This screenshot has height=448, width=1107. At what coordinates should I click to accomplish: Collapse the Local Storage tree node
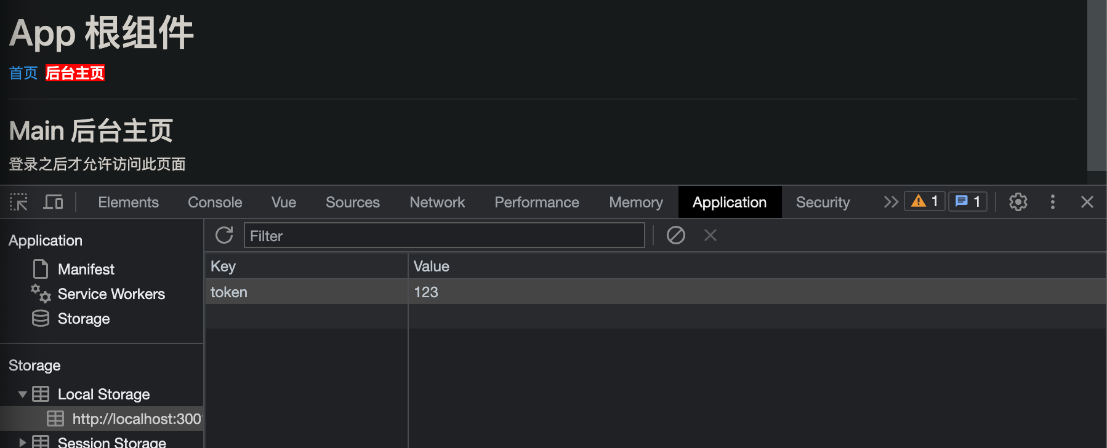[22, 394]
